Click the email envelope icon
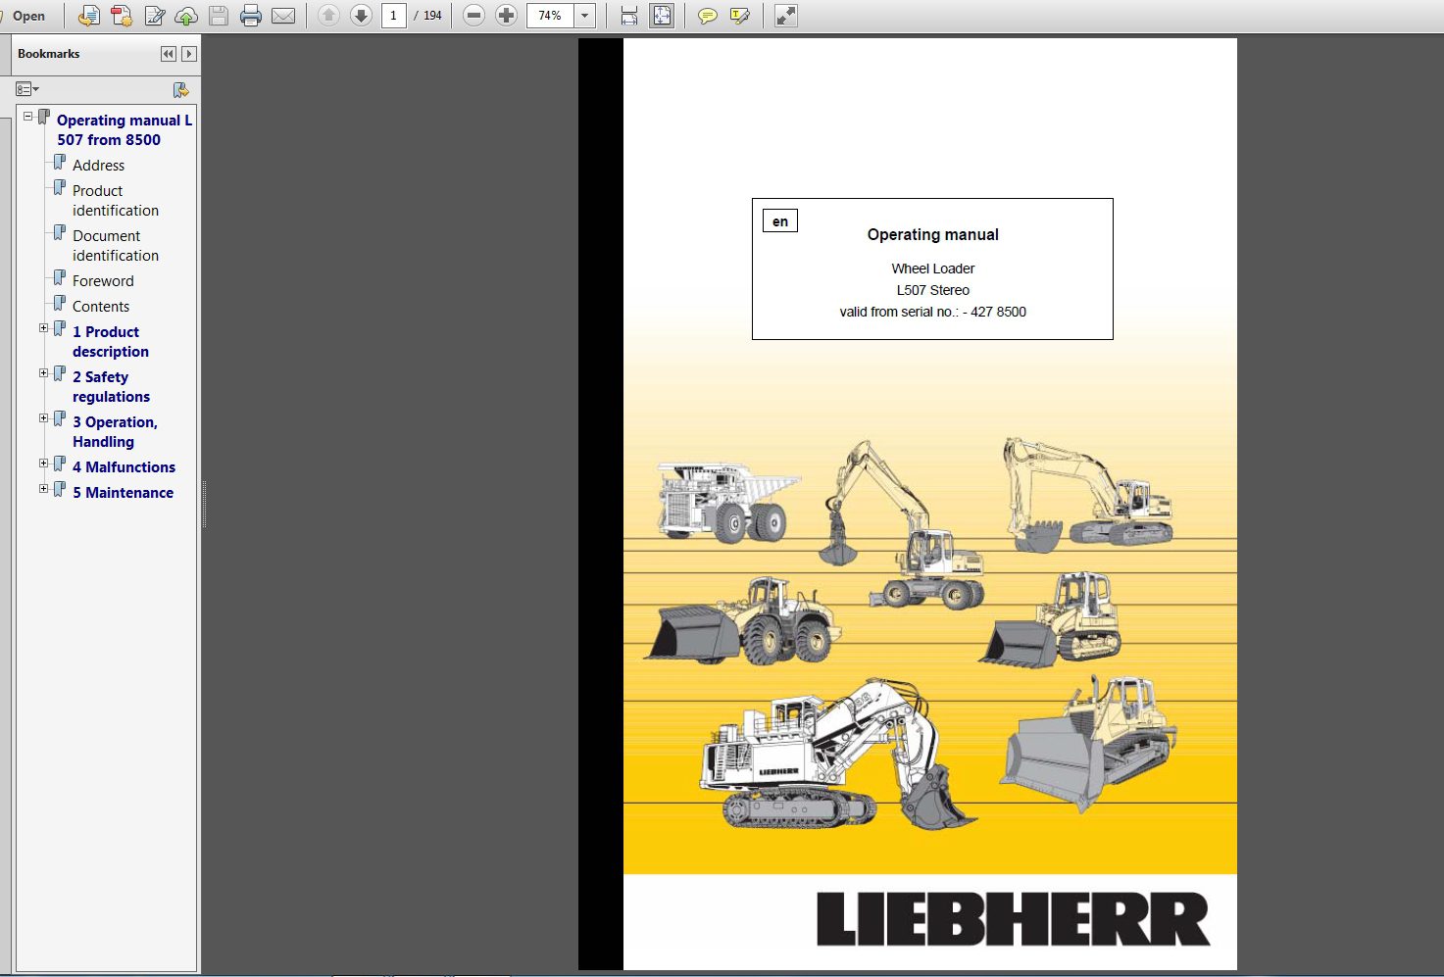 283,16
